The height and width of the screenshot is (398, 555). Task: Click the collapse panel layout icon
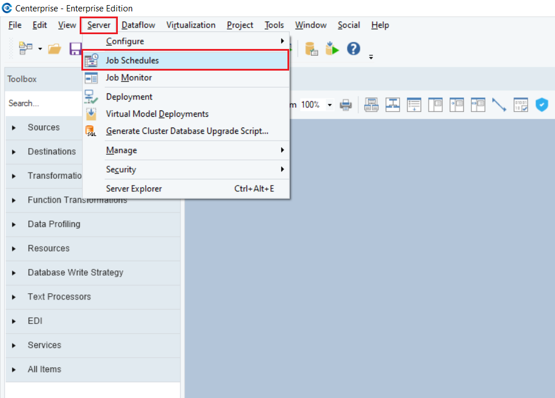click(478, 105)
